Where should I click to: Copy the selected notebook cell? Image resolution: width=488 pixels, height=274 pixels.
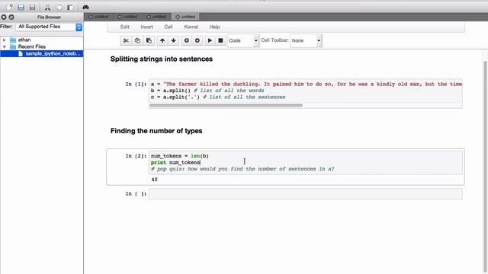pyautogui.click(x=137, y=40)
